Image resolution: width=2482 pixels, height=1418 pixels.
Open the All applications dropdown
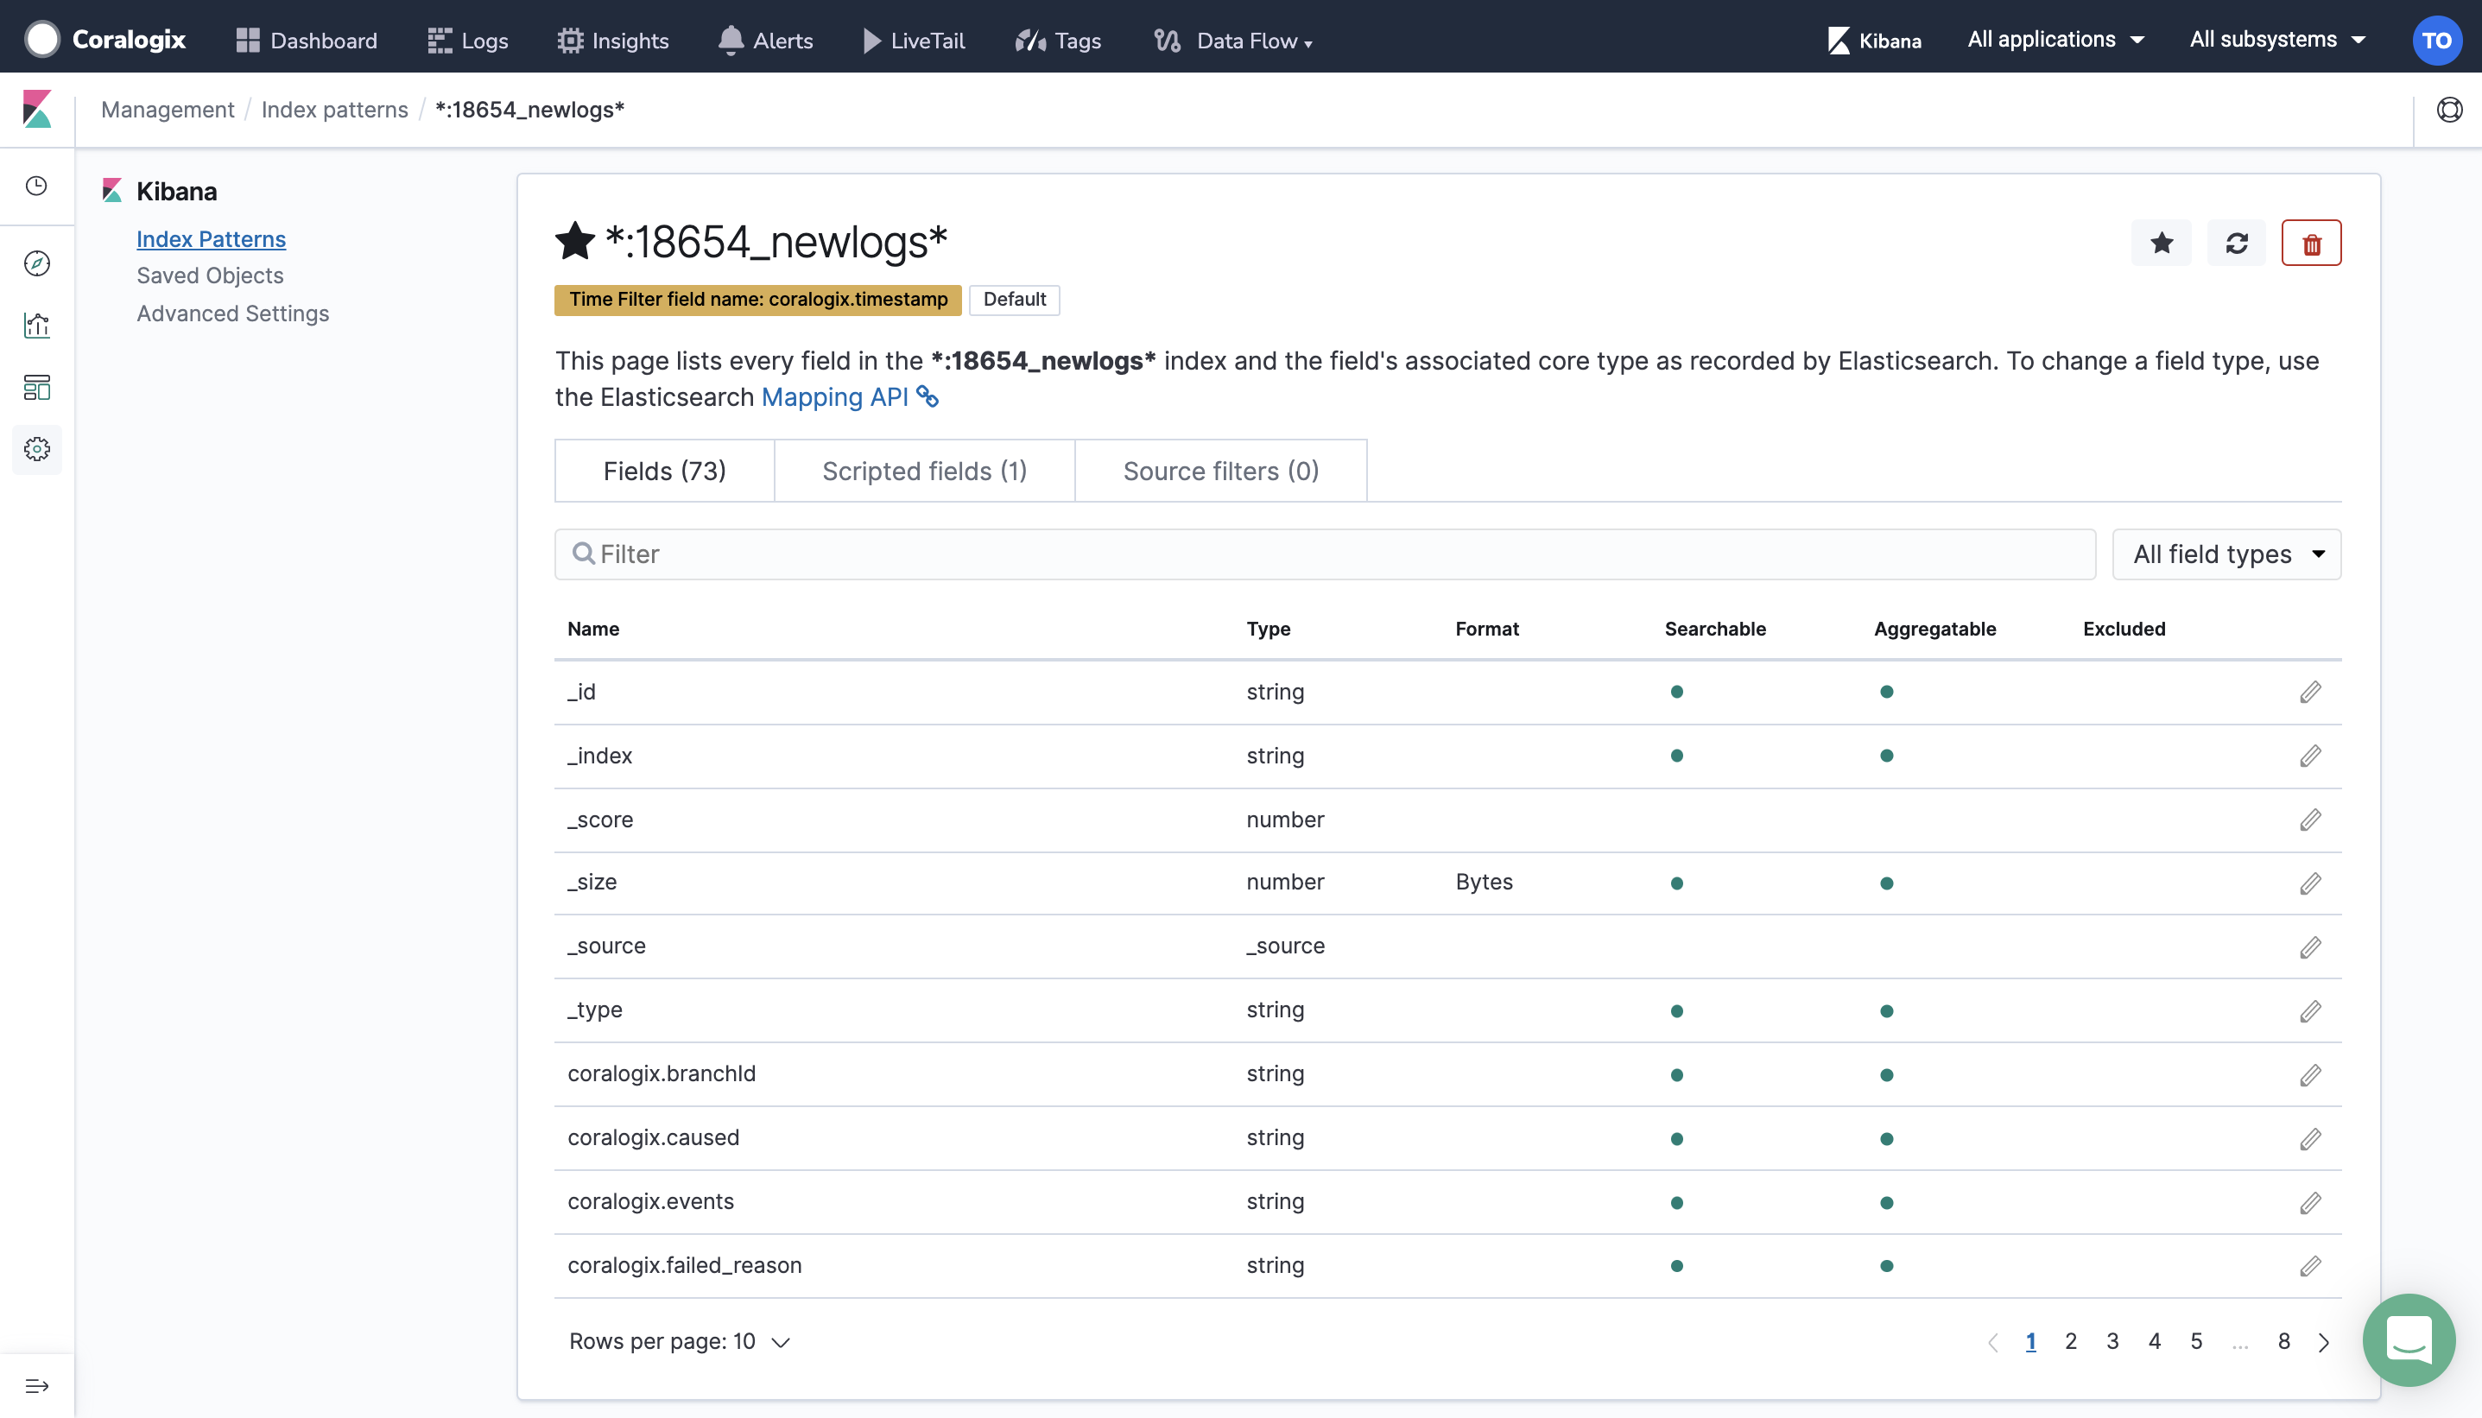[2055, 40]
